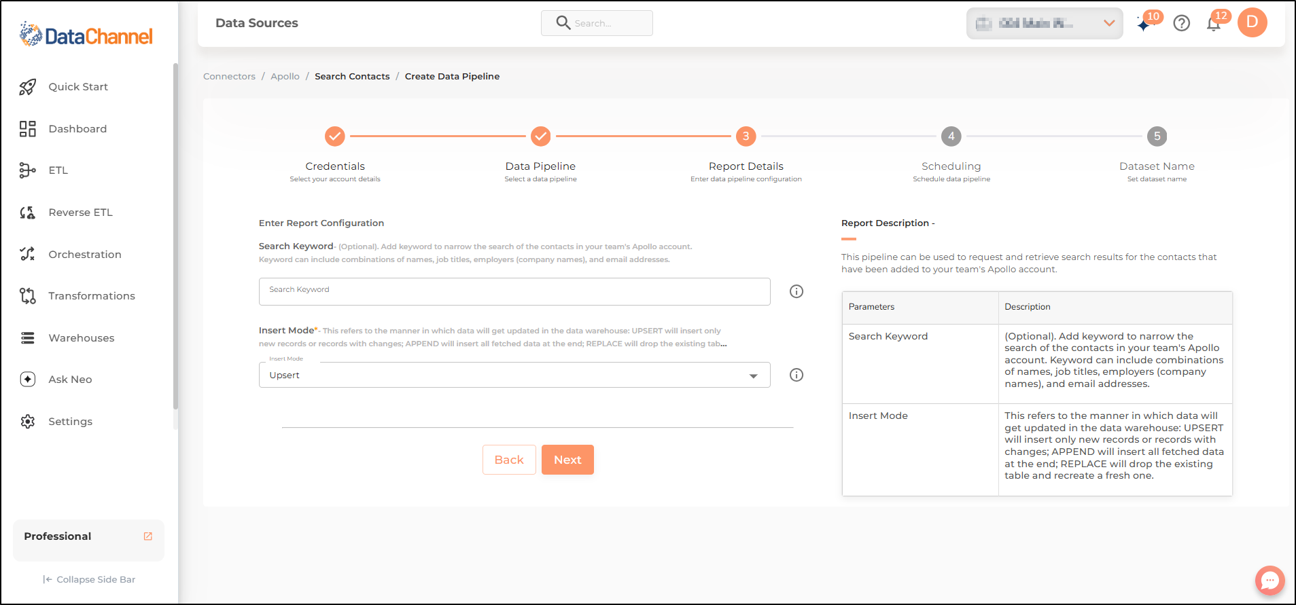Click the Back button
This screenshot has height=605, width=1296.
[x=509, y=460]
